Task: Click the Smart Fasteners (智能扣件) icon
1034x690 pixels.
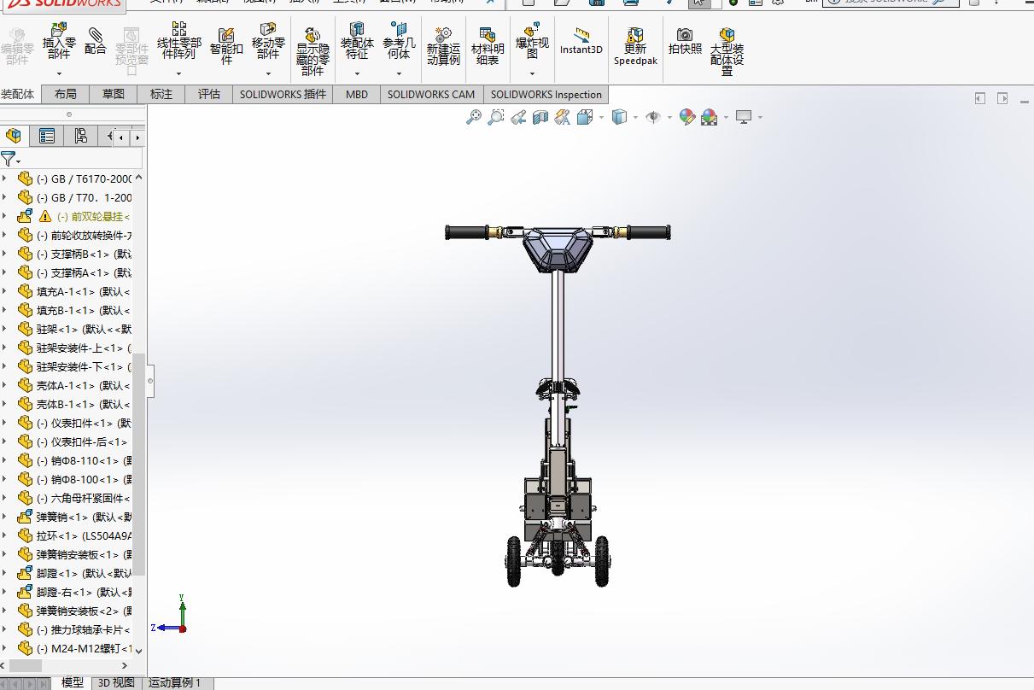Action: coord(226,46)
